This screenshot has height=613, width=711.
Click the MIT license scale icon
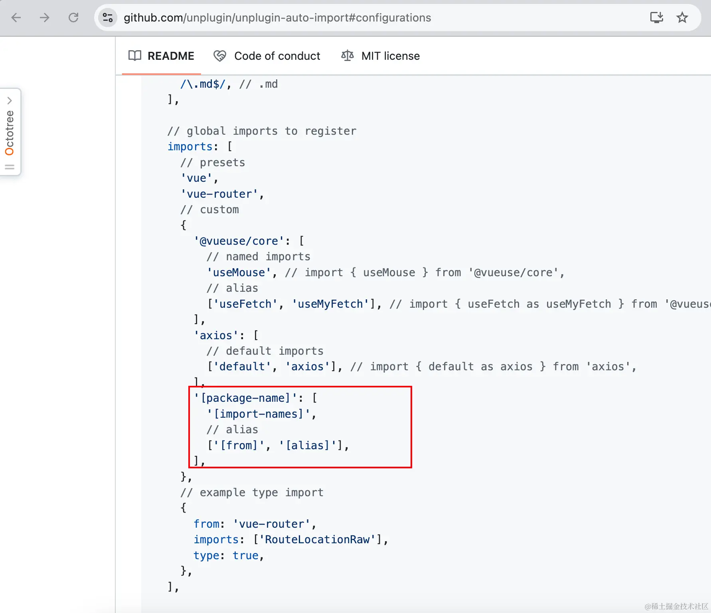348,56
